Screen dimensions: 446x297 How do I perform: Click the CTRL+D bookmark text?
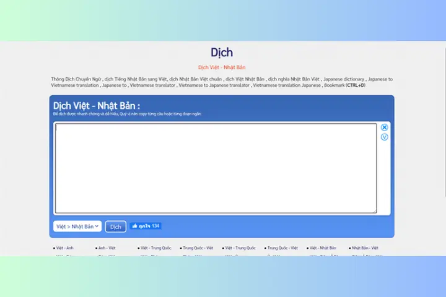coord(356,85)
